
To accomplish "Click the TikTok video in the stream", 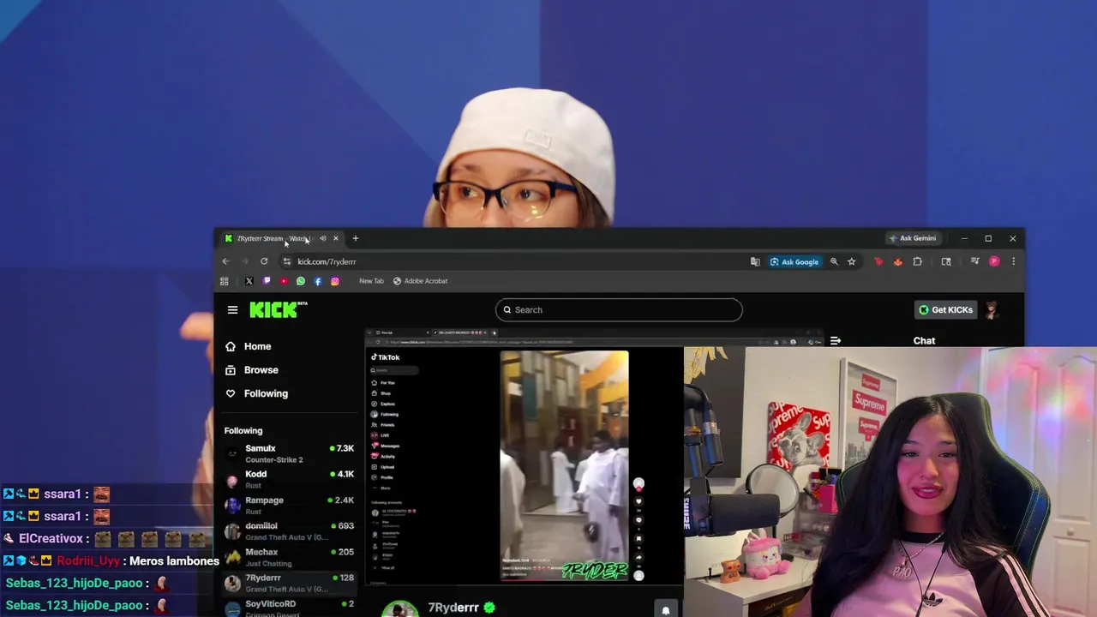I will 564,465.
